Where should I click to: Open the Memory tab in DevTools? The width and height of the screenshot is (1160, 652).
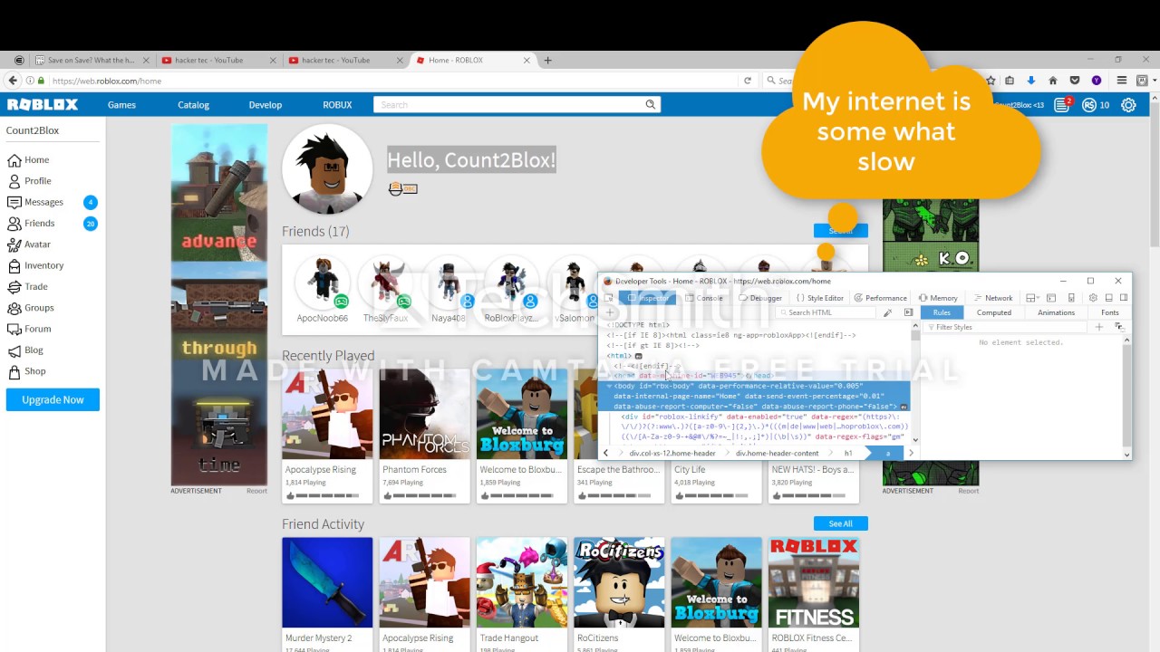[x=937, y=298]
